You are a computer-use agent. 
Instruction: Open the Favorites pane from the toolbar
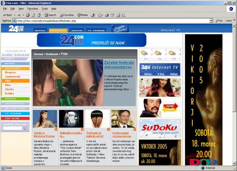click(x=67, y=15)
